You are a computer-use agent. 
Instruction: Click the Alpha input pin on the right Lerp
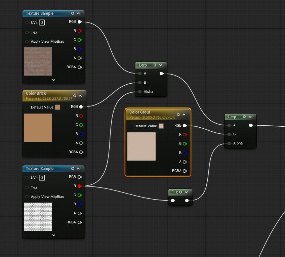(x=229, y=143)
